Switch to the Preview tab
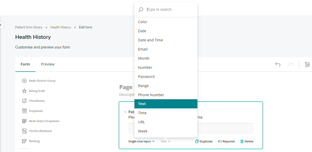The height and width of the screenshot is (152, 312). (48, 64)
